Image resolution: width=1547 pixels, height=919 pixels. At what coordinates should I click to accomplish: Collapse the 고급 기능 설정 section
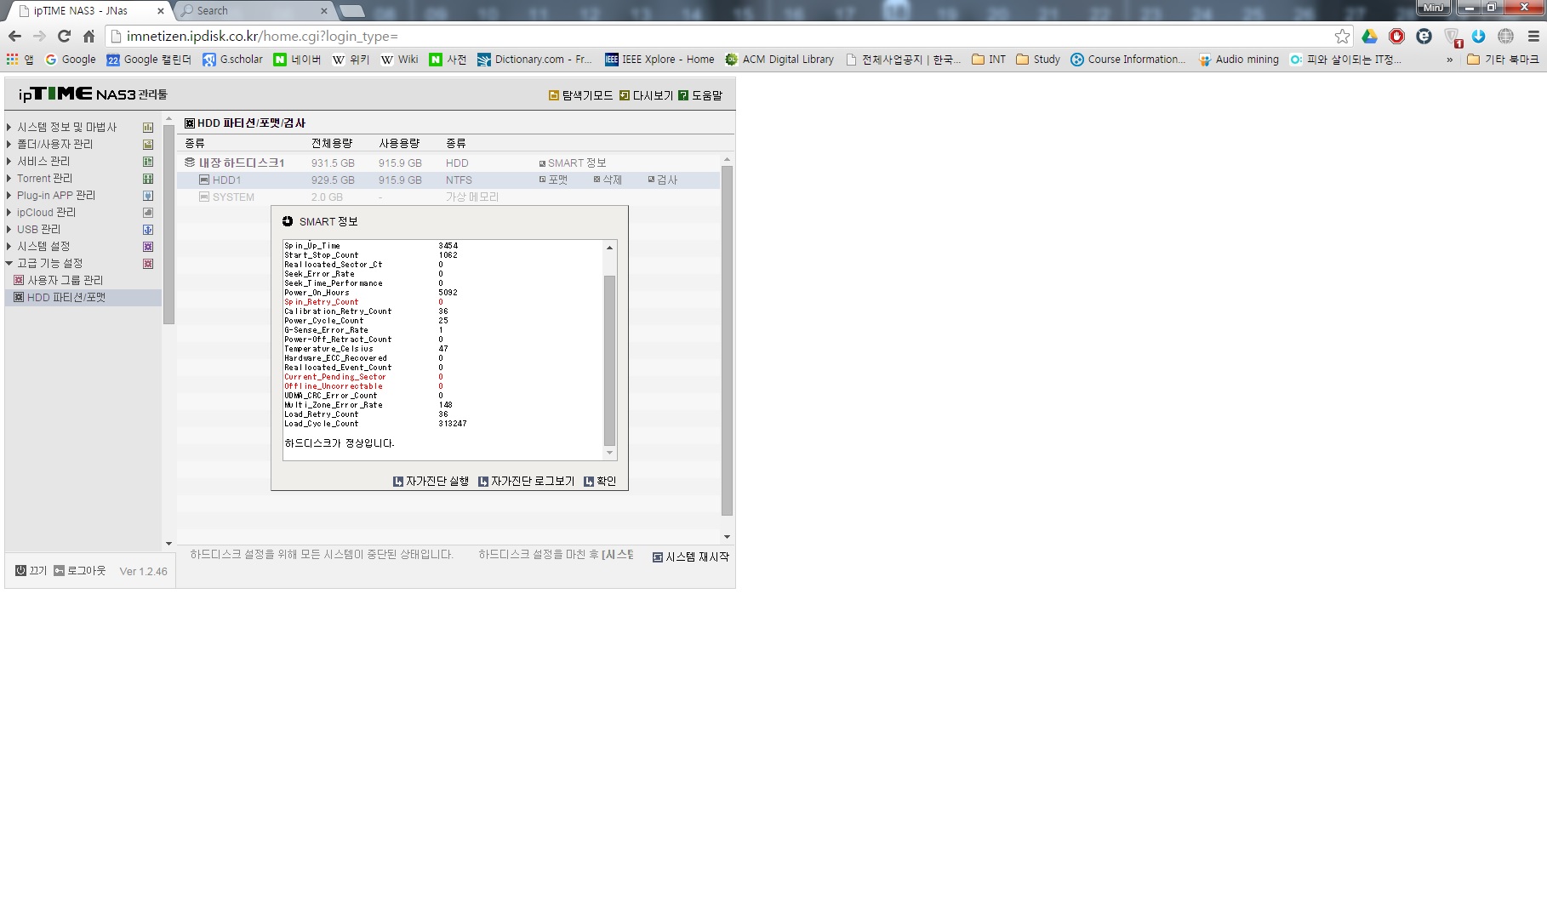point(49,263)
